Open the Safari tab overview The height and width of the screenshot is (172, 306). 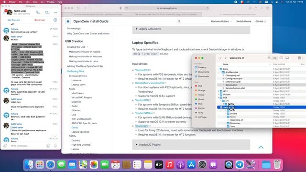(x=268, y=8)
